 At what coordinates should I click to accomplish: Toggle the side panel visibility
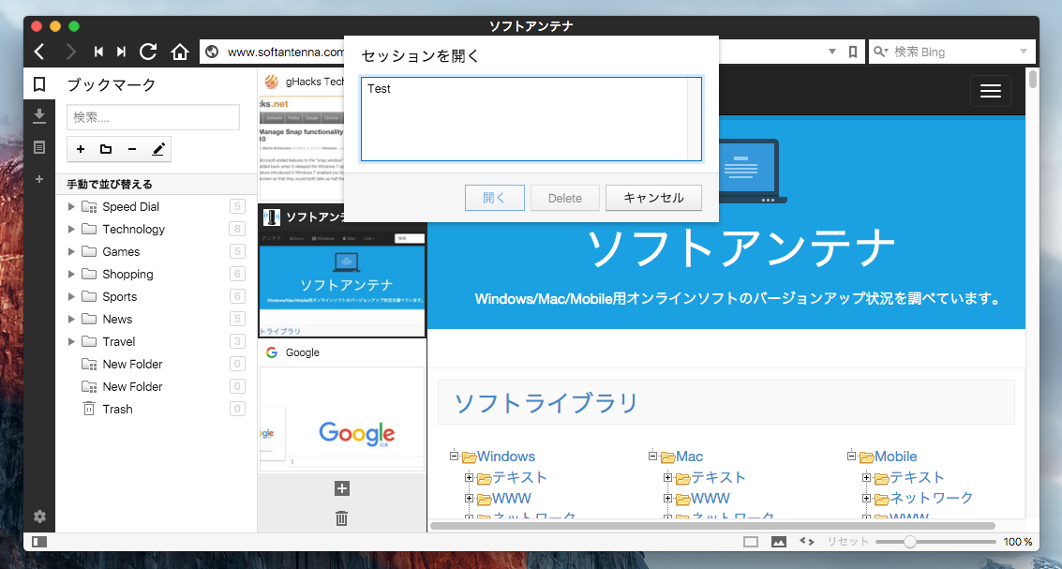click(39, 541)
